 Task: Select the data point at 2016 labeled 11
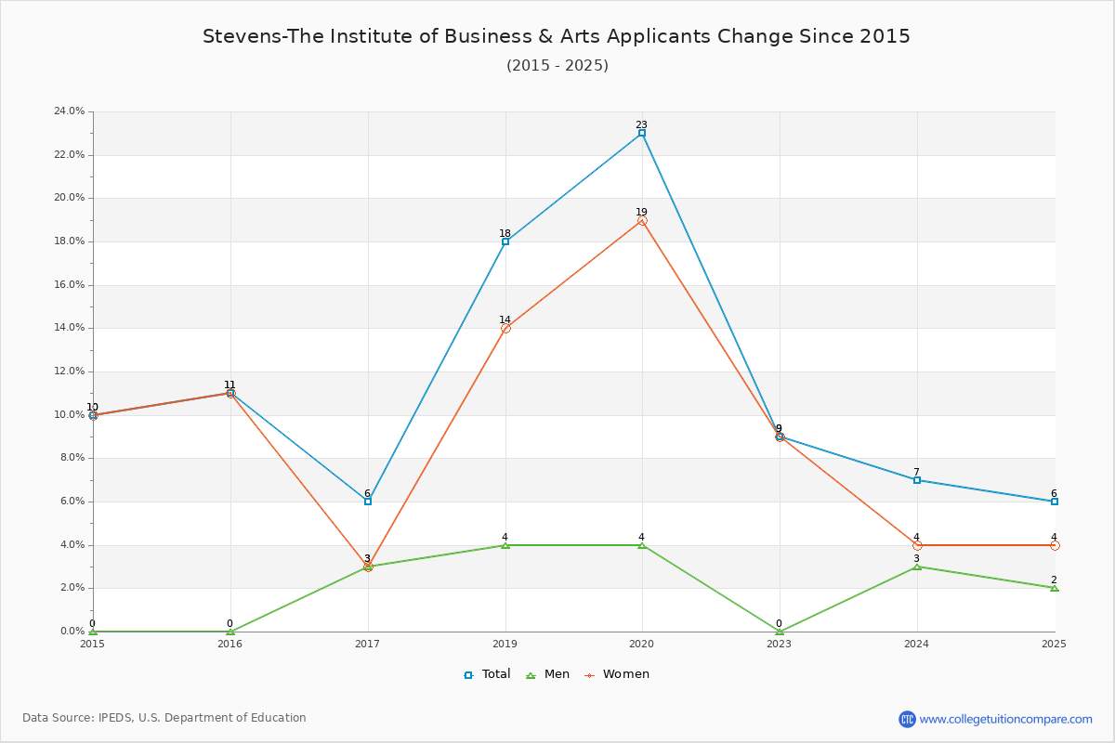230,393
